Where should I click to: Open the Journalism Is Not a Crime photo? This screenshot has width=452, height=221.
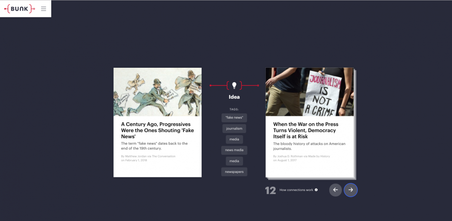coord(310,92)
